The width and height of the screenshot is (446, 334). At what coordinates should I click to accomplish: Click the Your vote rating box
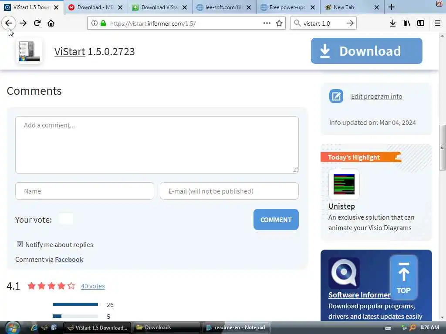pyautogui.click(x=66, y=219)
